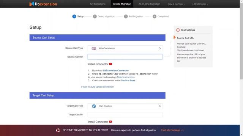Click the Demo Migration step 2 circle
The width and height of the screenshot is (243, 136).
coord(95,16)
